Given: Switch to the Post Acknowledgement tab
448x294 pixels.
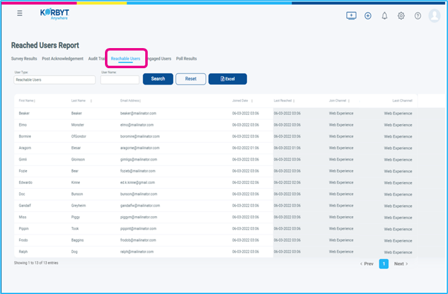Looking at the screenshot, I should pos(63,58).
